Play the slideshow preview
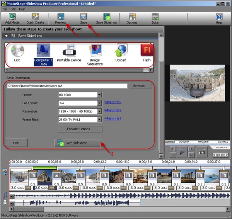The width and height of the screenshot is (232, 219). [x=182, y=152]
